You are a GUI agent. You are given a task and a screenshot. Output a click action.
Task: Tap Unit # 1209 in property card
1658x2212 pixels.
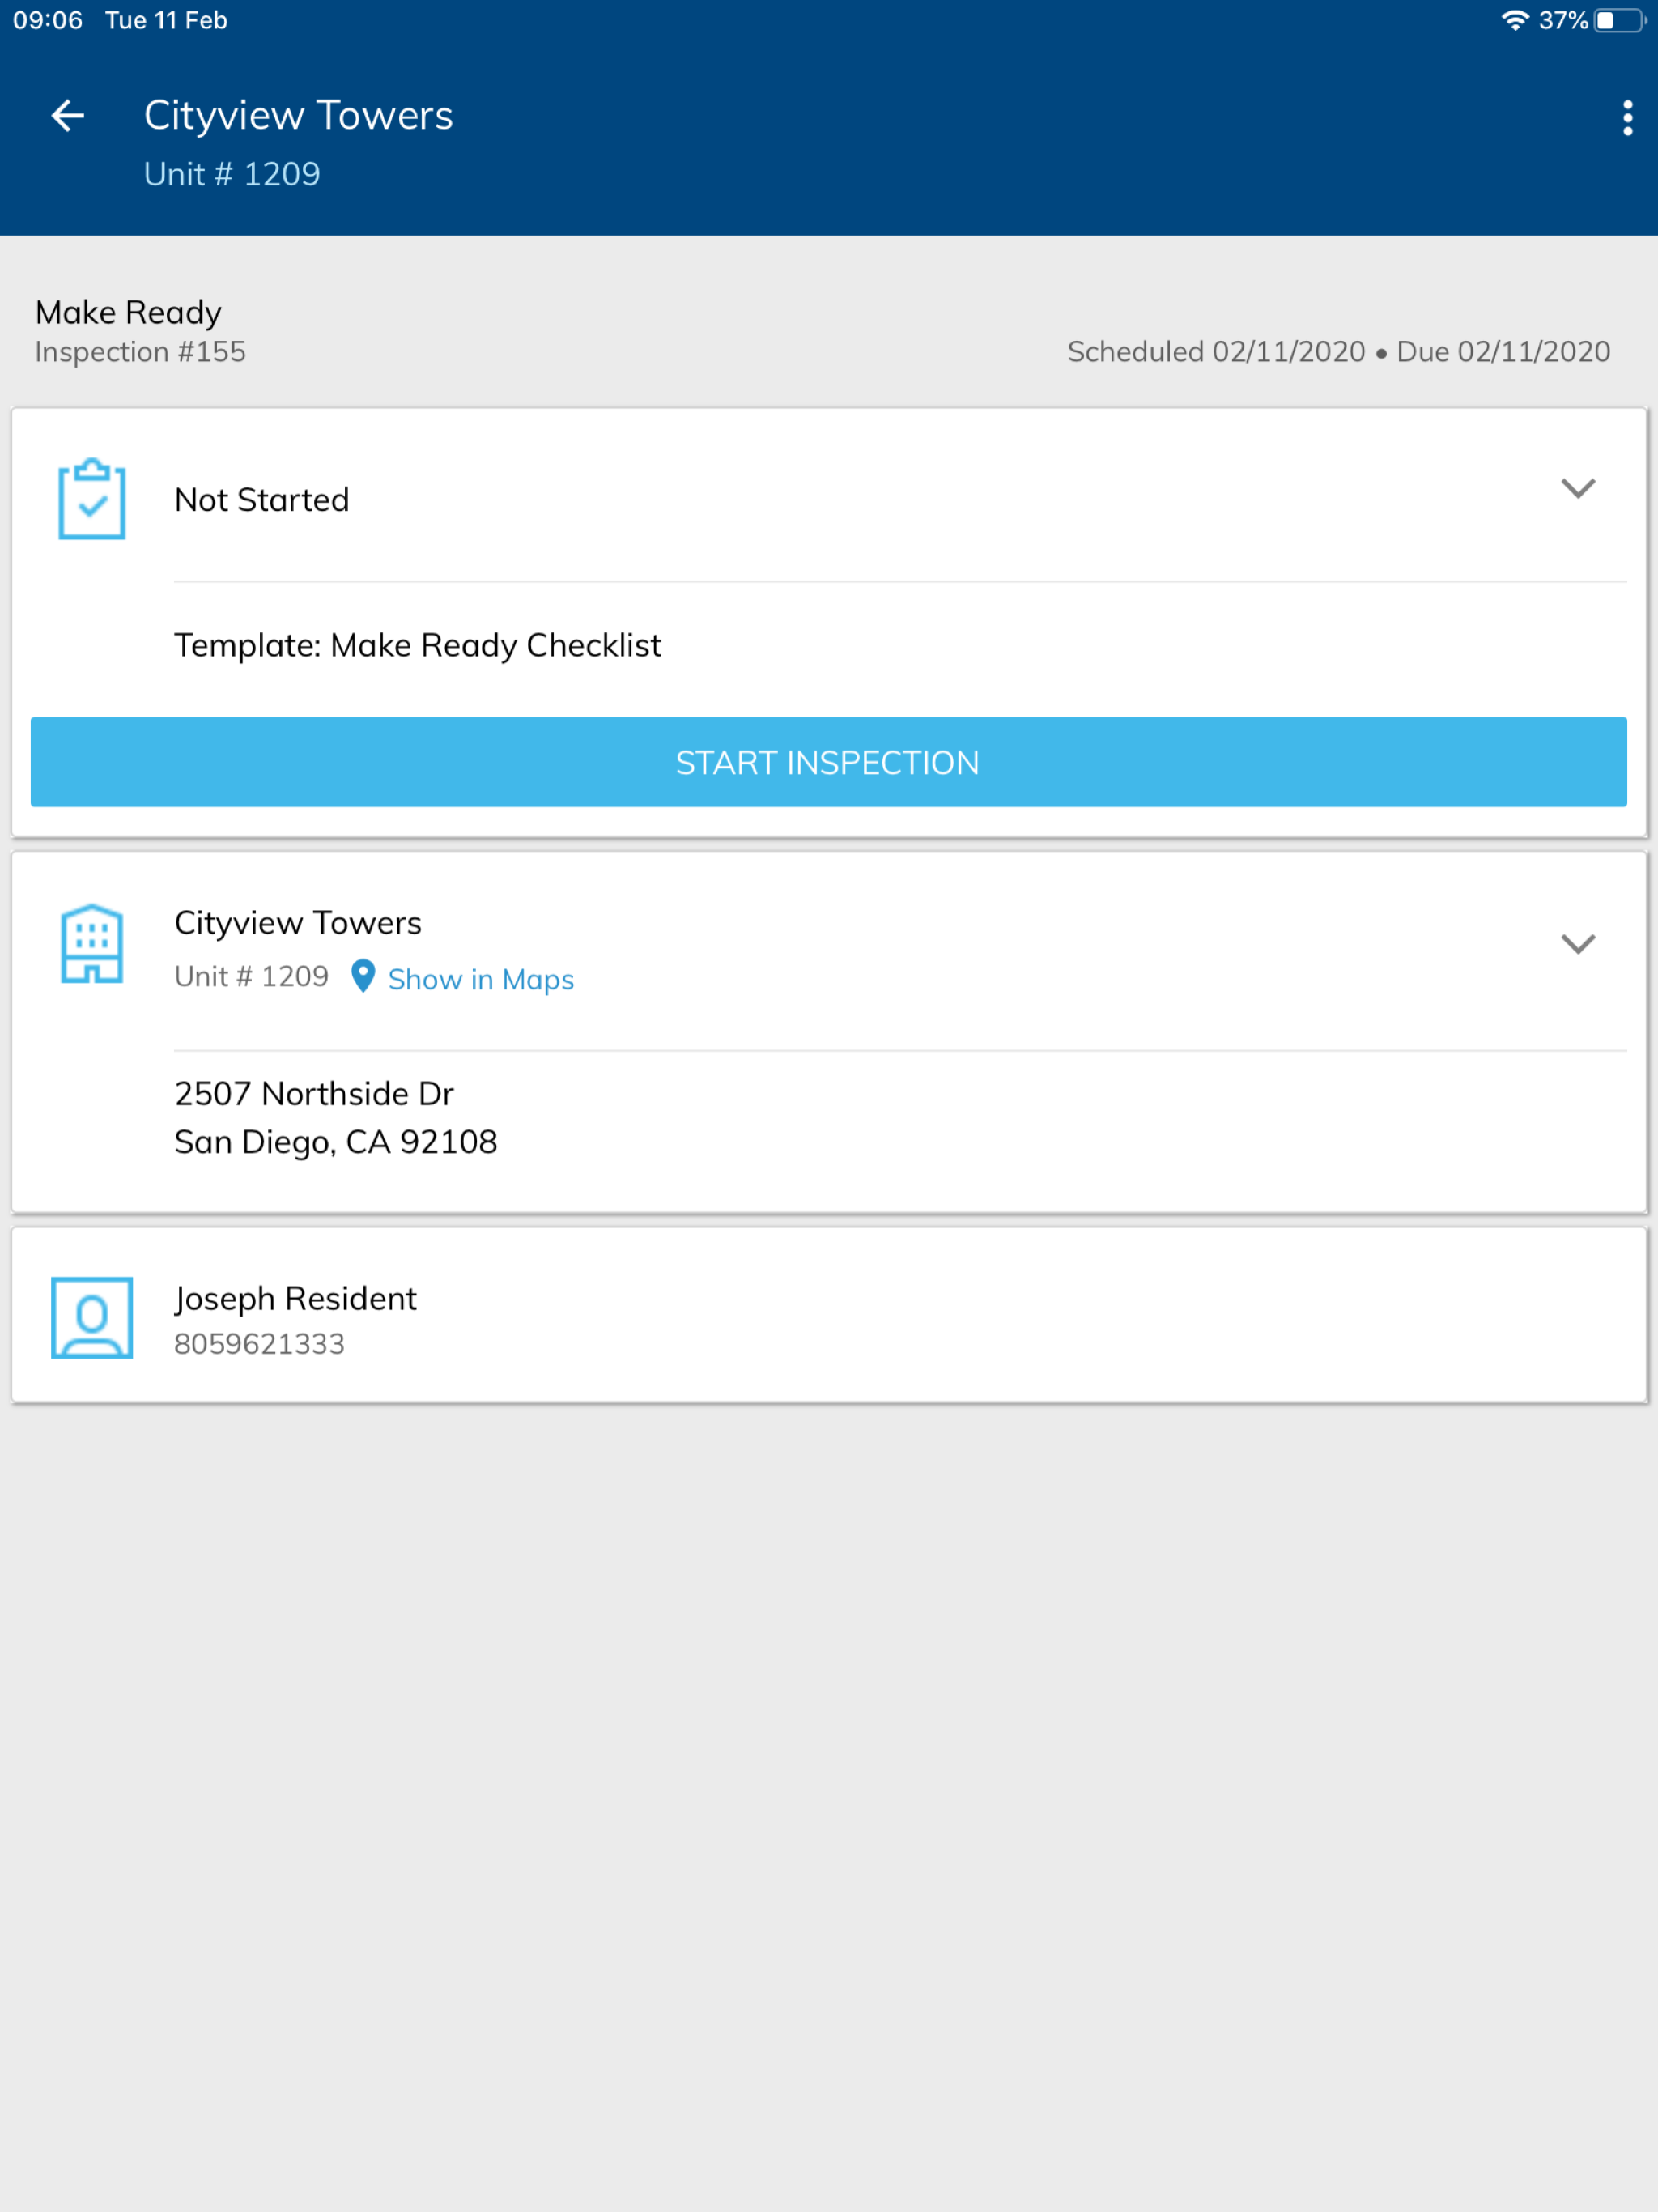click(251, 976)
